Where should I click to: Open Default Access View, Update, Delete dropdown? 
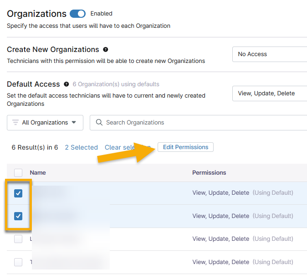270,93
